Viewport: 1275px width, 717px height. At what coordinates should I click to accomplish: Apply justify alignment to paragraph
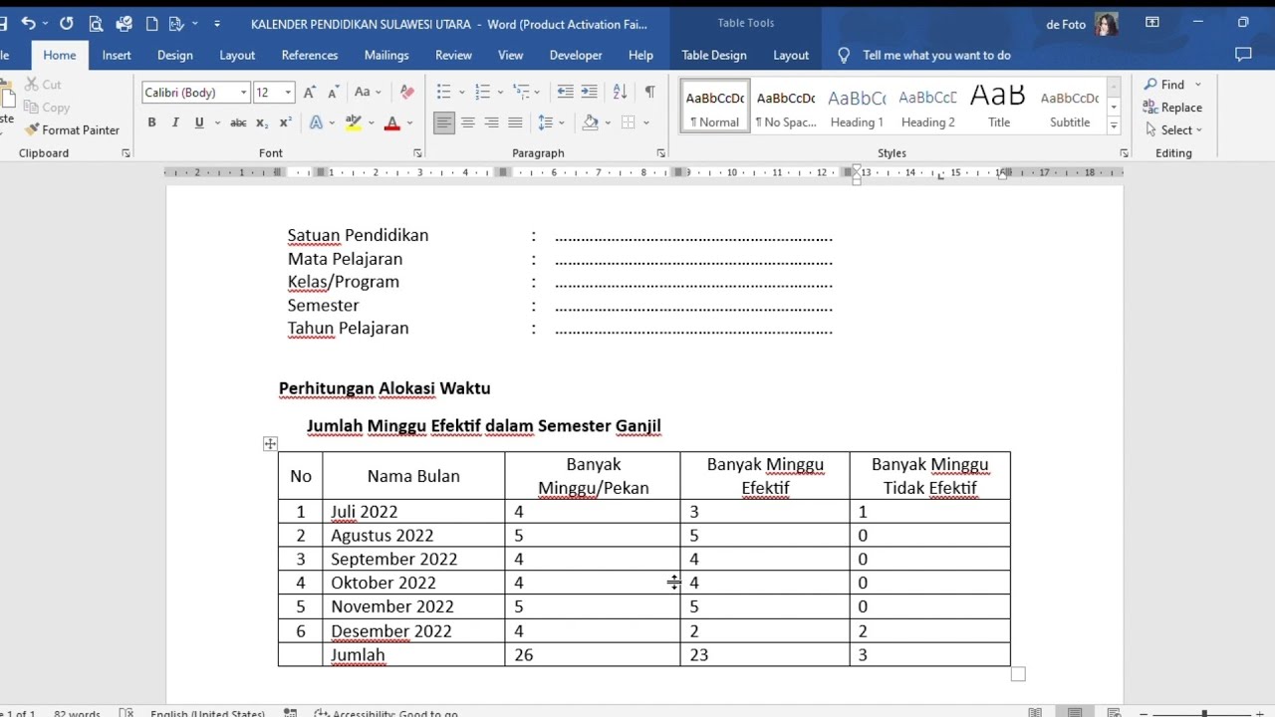point(515,122)
